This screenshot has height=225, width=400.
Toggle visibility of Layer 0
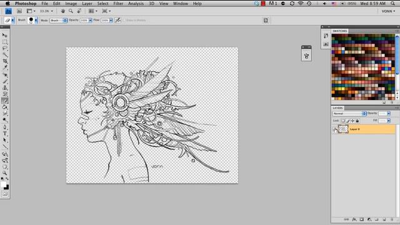click(335, 129)
